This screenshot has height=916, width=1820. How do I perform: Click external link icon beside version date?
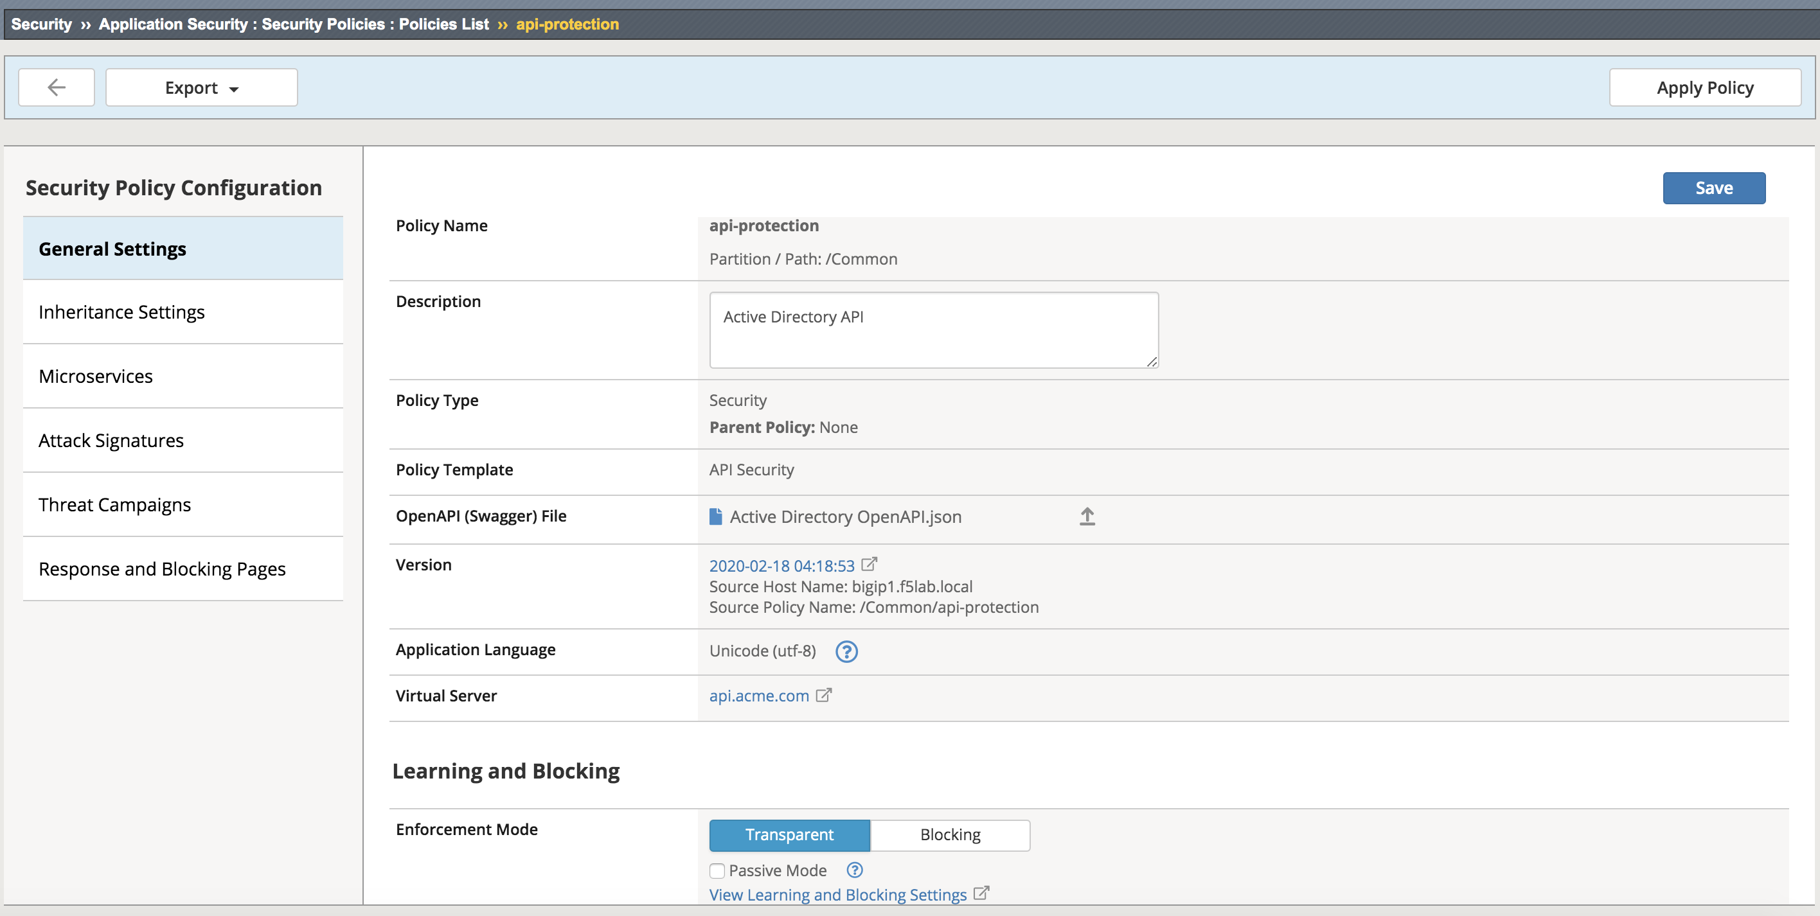point(870,564)
